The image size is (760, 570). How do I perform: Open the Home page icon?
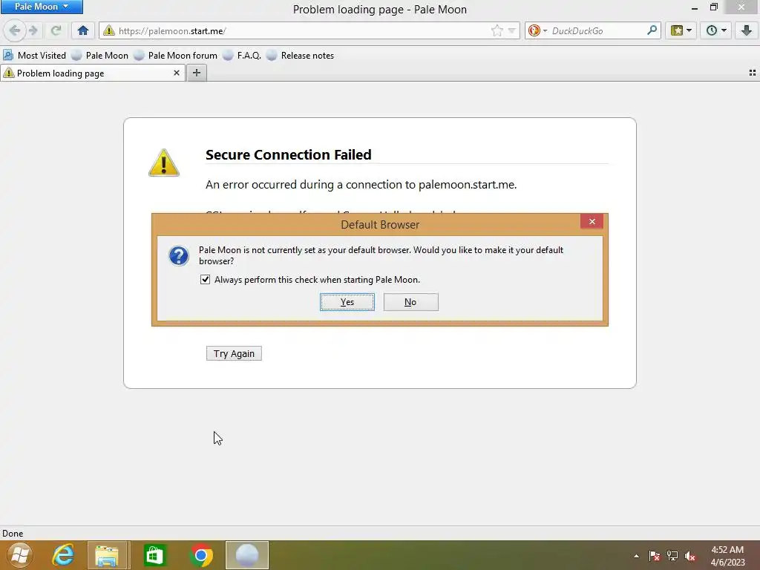coord(83,30)
